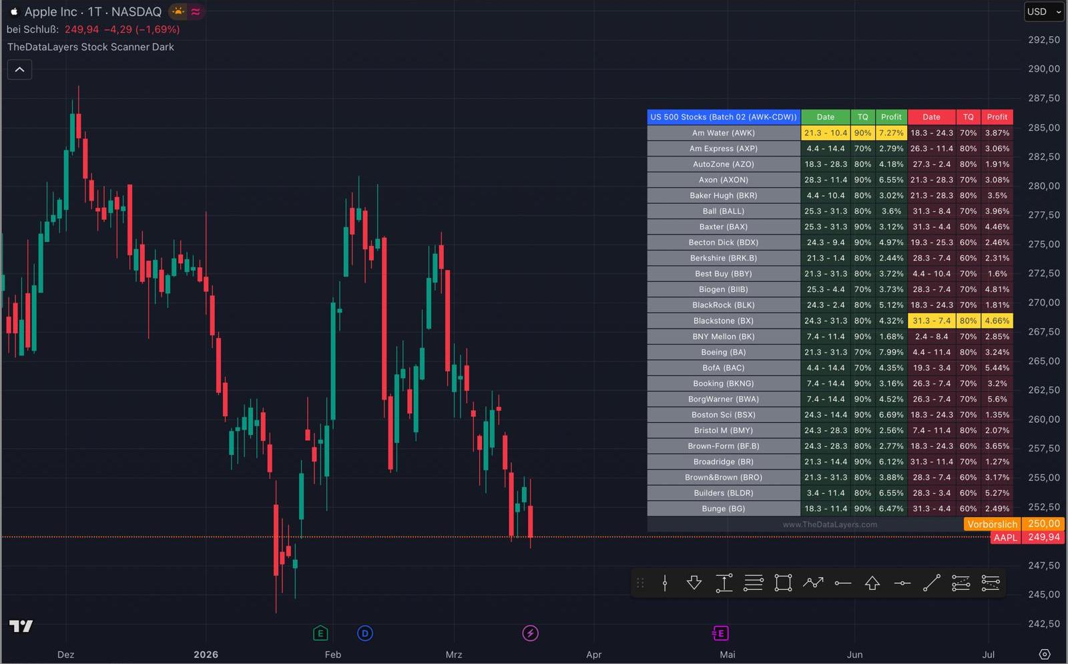The width and height of the screenshot is (1068, 664).
Task: Open the www.TheDataLayers.com link
Action: [830, 525]
